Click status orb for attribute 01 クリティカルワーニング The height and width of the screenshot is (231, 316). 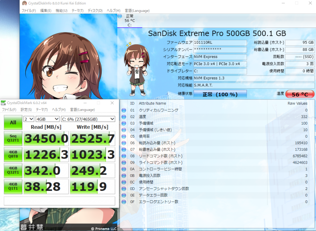pyautogui.click(x=124, y=110)
